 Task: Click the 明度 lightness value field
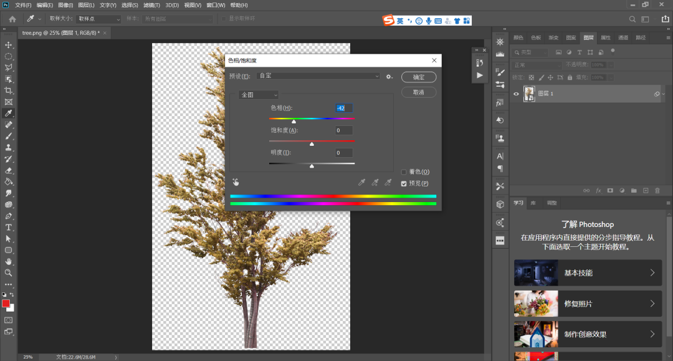[x=344, y=153]
